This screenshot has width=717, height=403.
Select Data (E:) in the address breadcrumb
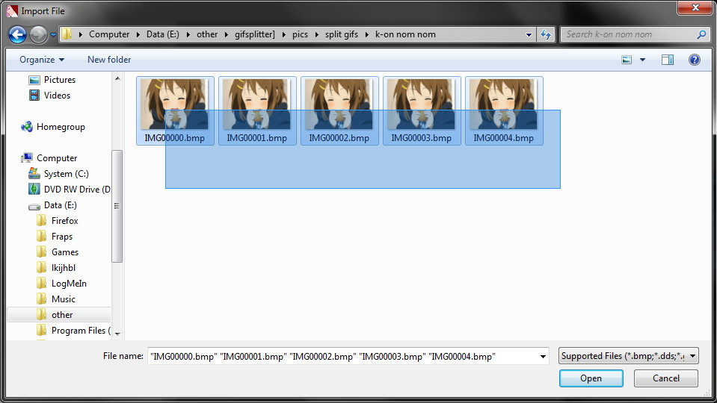(163, 34)
